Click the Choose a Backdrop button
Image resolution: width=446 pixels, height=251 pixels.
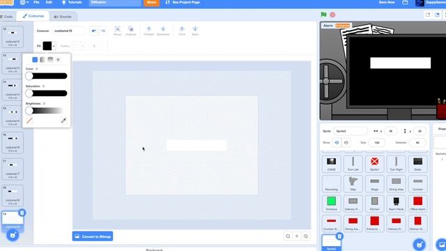(441, 245)
